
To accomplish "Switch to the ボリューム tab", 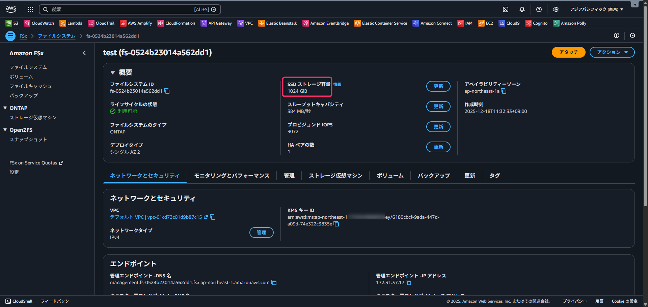I will click(390, 176).
